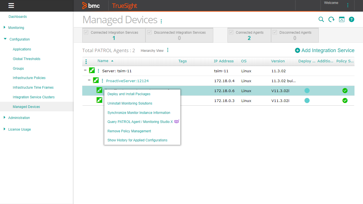Viewport: 363px width, 204px height.
Task: Click policy status checkmark for 172.18.0.6
Action: 345,91
